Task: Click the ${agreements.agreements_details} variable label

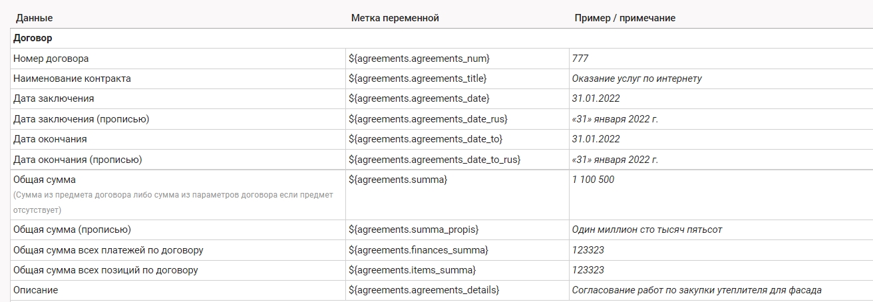Action: tap(423, 290)
